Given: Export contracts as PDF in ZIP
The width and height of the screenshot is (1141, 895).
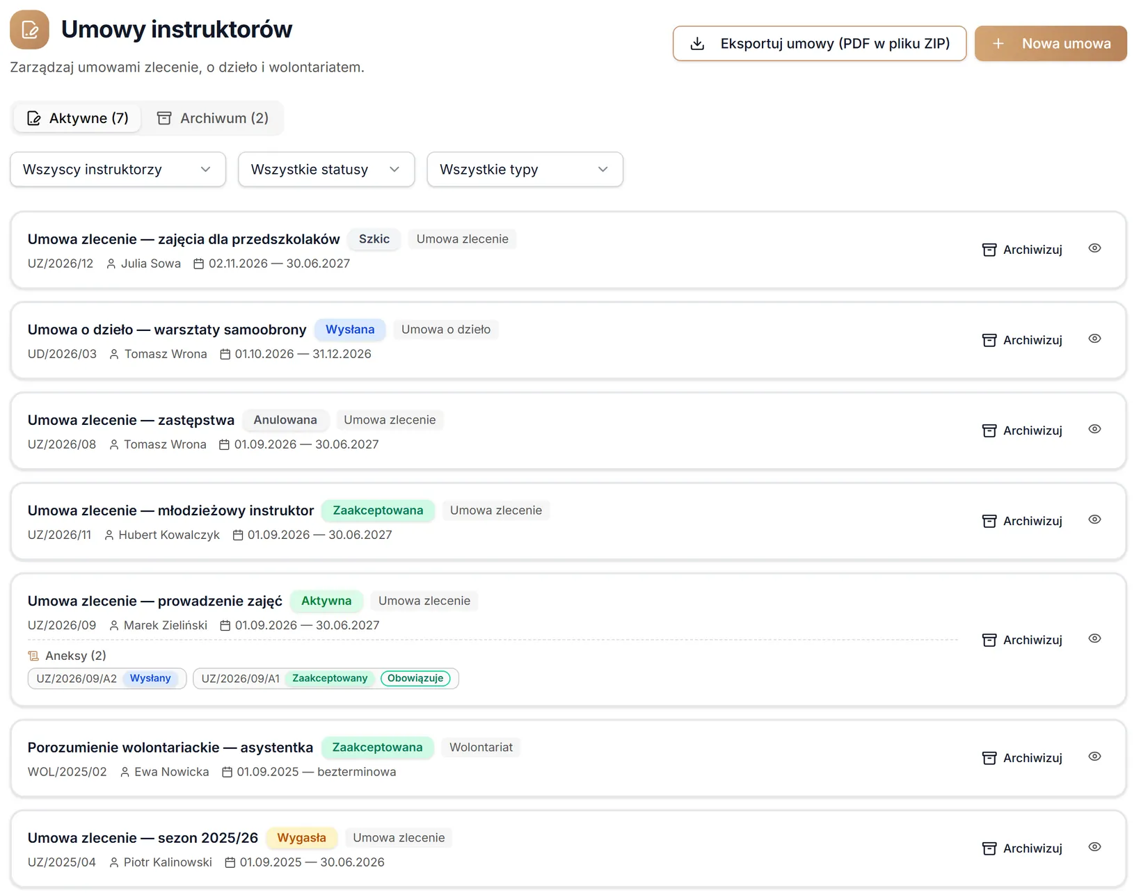Looking at the screenshot, I should tap(820, 44).
